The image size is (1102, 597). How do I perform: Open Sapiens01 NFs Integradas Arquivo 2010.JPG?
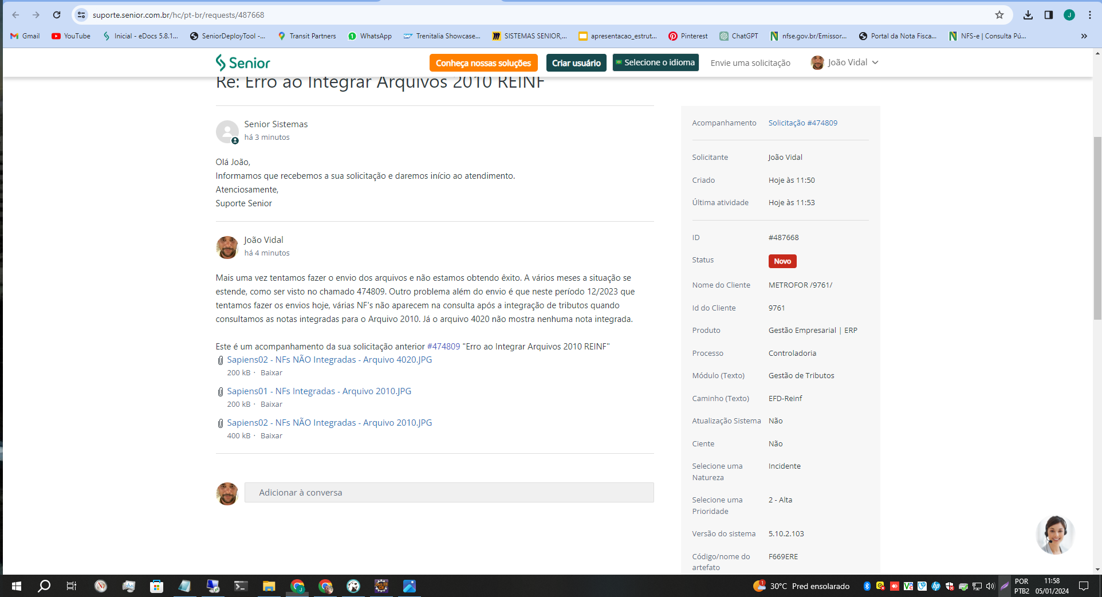(x=319, y=391)
